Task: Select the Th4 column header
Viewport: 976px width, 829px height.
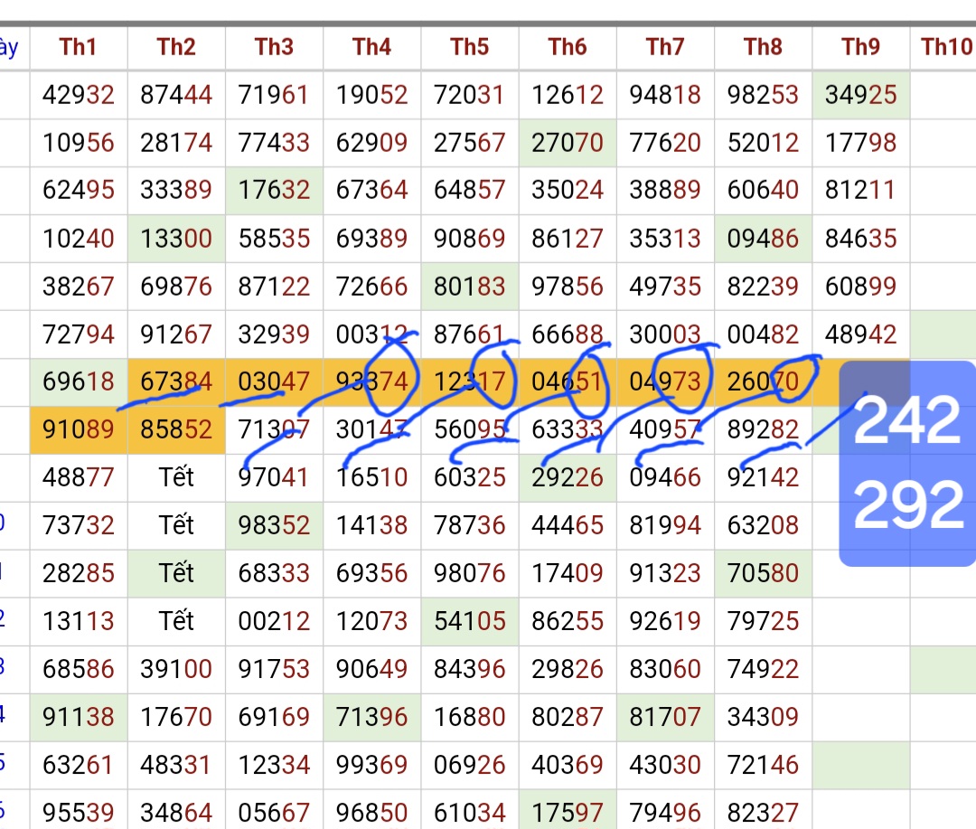Action: (x=371, y=47)
